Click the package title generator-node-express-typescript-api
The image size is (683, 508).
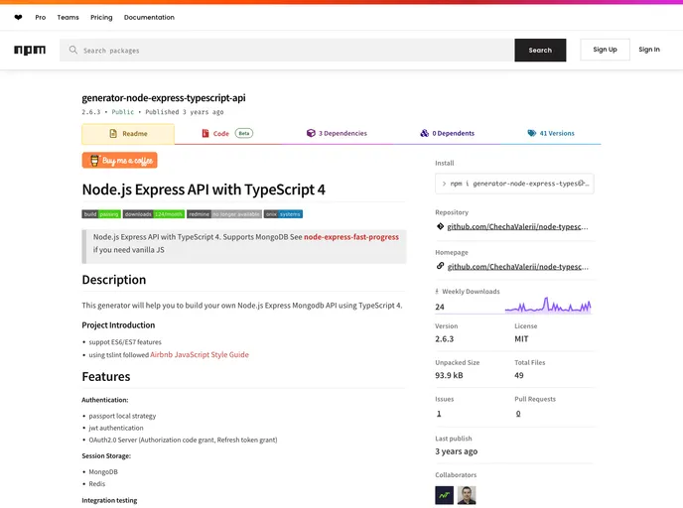click(164, 98)
